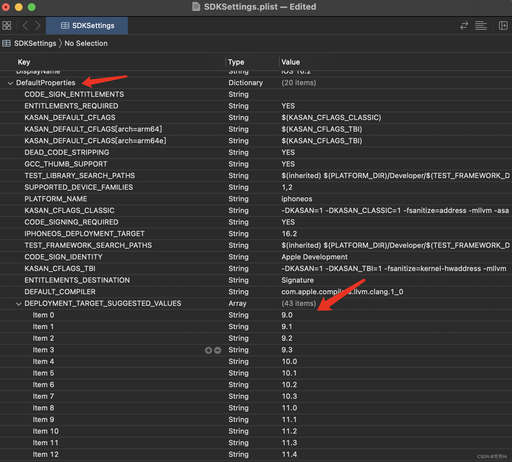512x462 pixels.
Task: Select the ENTITLEMENTS_REQUIRED key
Action: tap(71, 106)
